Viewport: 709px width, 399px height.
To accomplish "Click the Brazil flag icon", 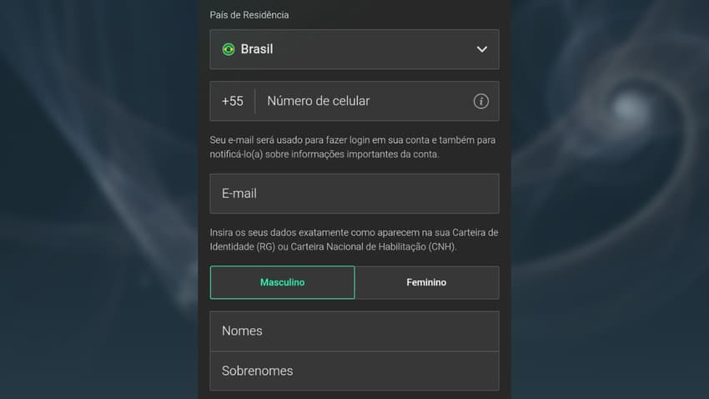I will tap(229, 49).
